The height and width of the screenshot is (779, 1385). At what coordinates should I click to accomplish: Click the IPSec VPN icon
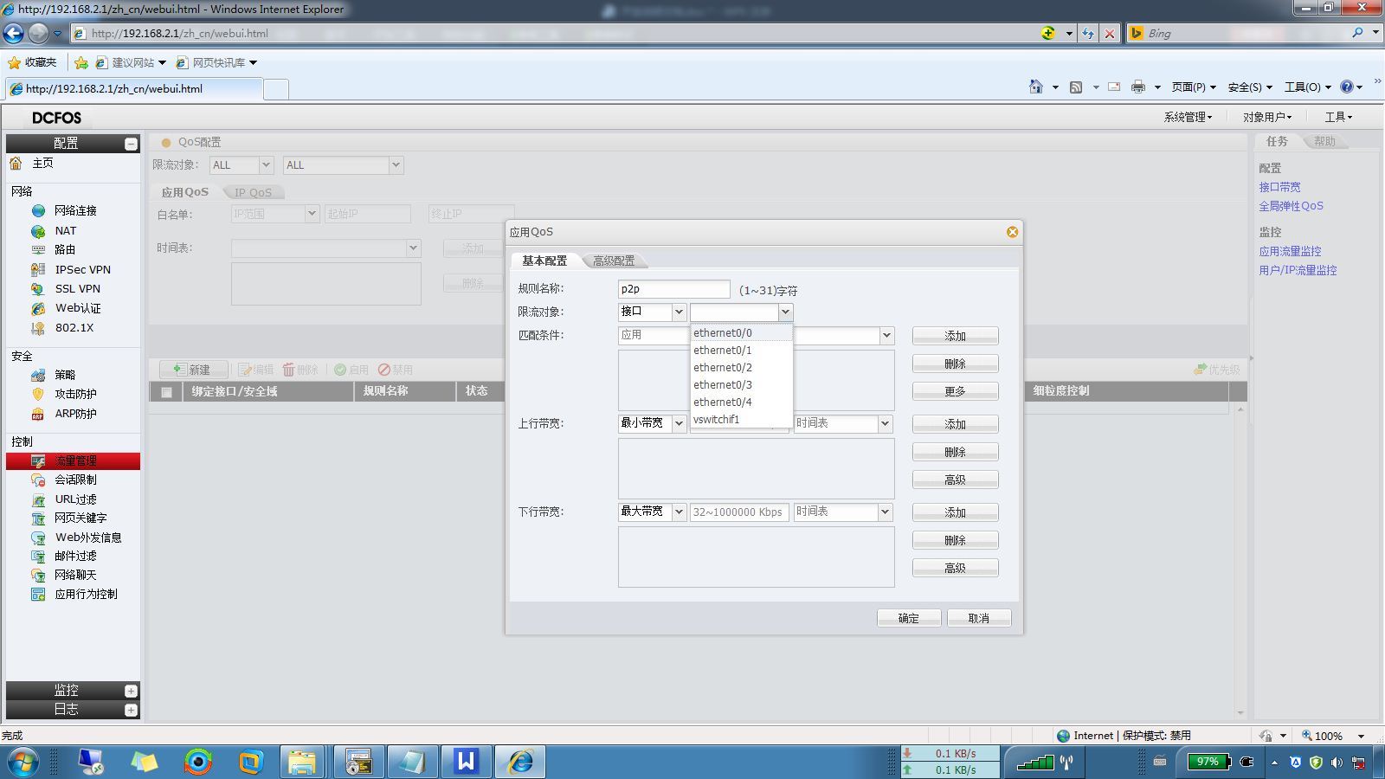(x=38, y=269)
